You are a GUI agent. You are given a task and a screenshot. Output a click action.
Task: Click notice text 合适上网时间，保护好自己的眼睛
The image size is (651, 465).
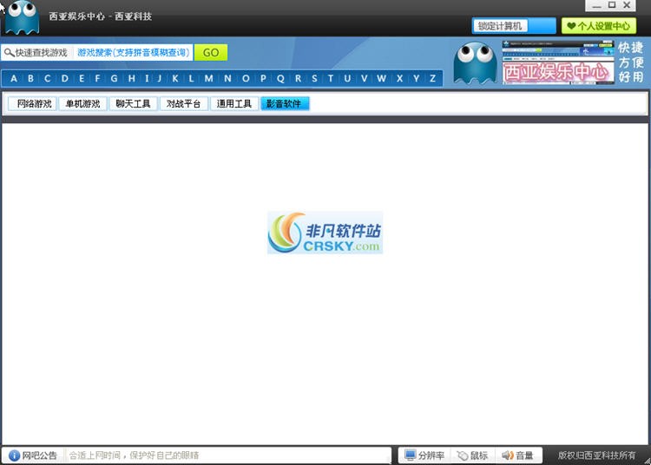point(134,455)
